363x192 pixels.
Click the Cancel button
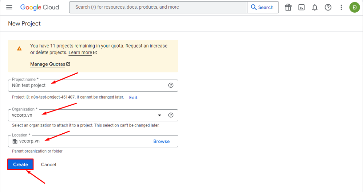(x=48, y=164)
